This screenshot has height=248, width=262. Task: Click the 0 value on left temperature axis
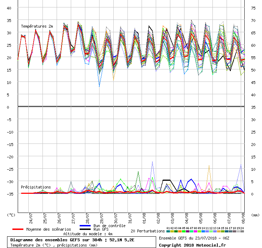point(8,107)
